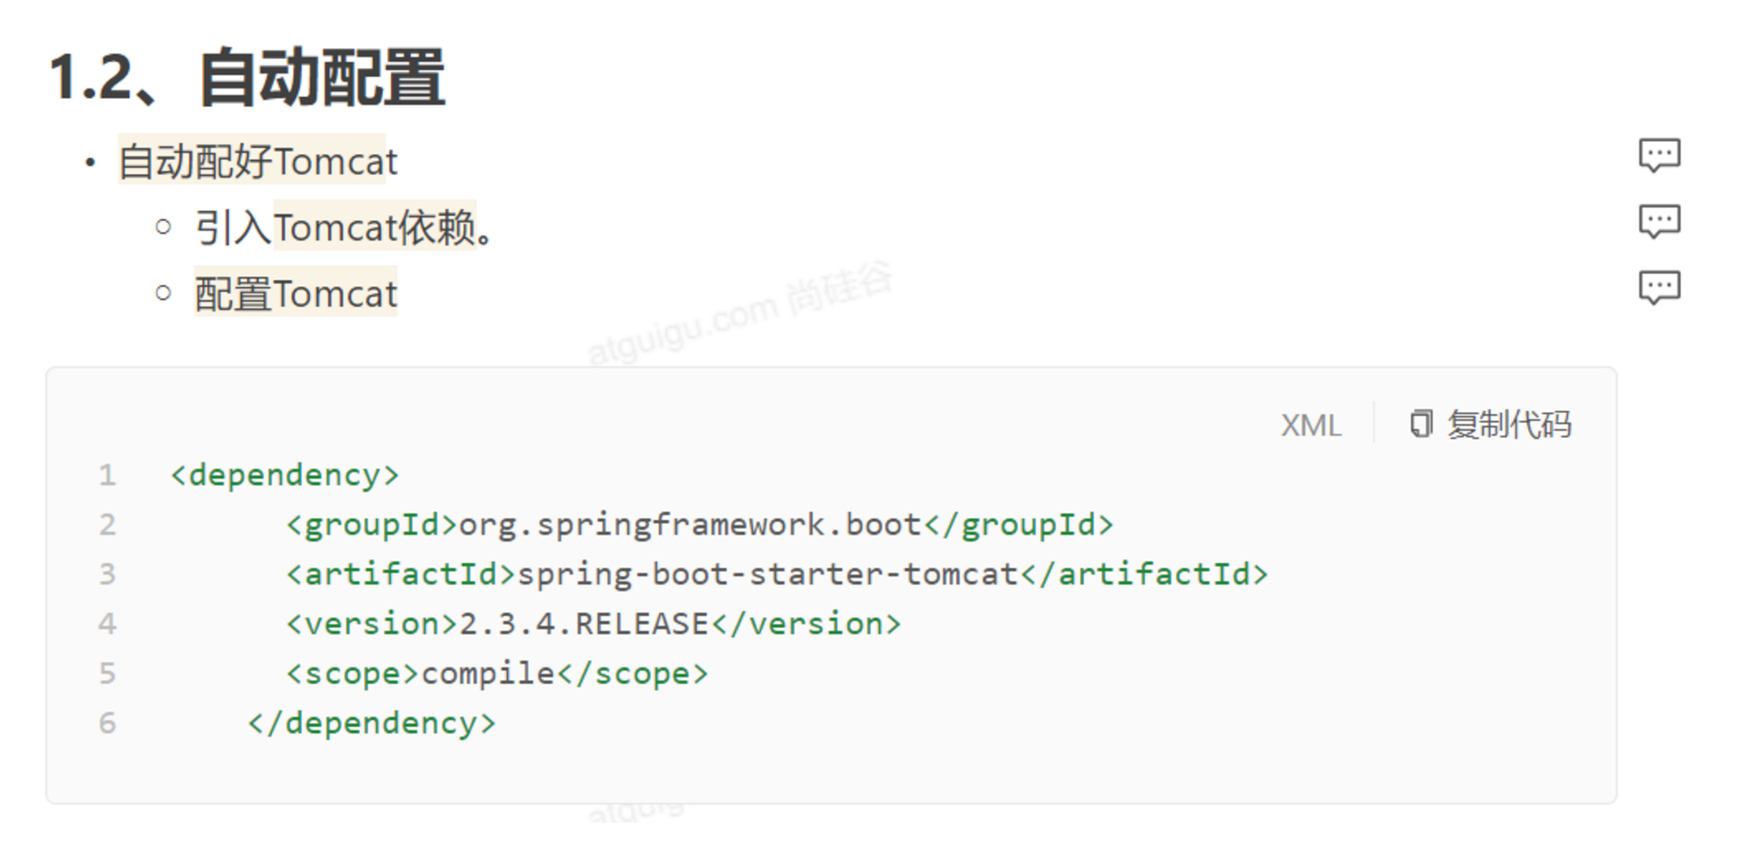The image size is (1739, 843).
Task: Click the 2.3.4.RELEASE version text
Action: click(584, 624)
